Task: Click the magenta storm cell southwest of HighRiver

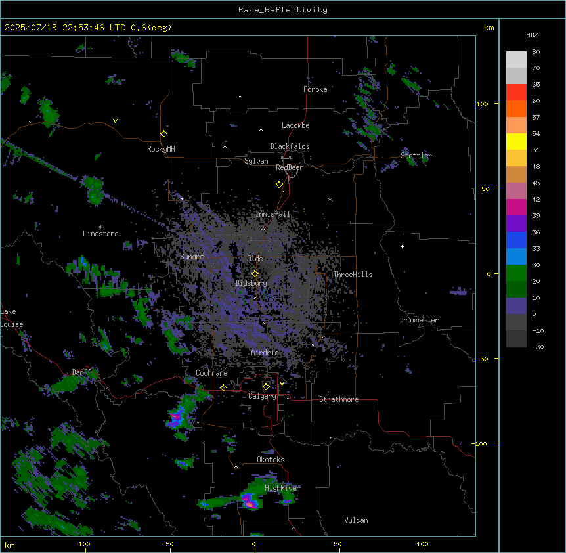Action: [x=249, y=502]
